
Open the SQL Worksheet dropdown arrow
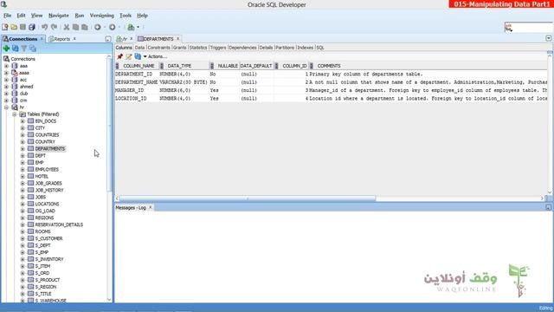138,27
